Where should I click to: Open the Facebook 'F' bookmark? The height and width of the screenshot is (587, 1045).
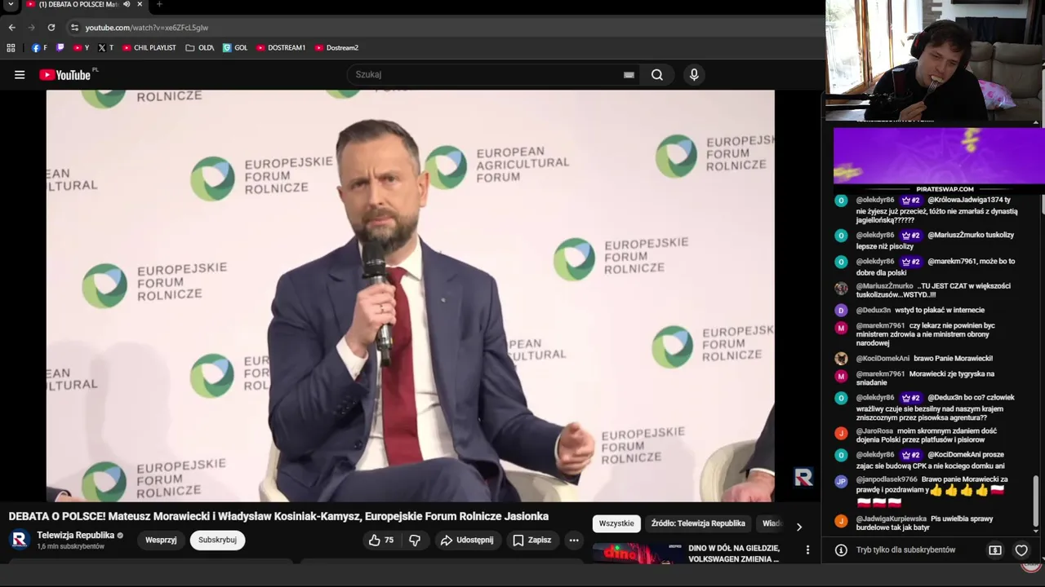pyautogui.click(x=39, y=48)
